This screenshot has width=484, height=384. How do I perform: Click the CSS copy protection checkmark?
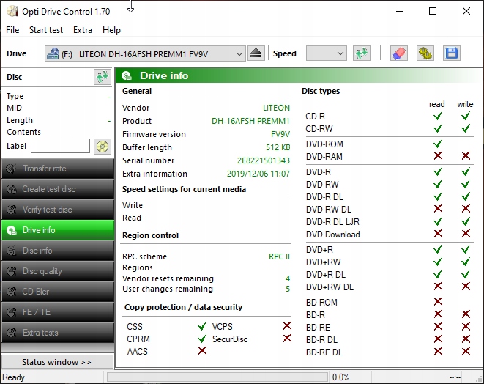point(201,327)
